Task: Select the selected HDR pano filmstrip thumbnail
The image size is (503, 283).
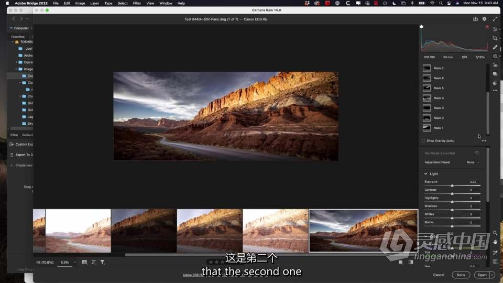Action: [x=364, y=231]
